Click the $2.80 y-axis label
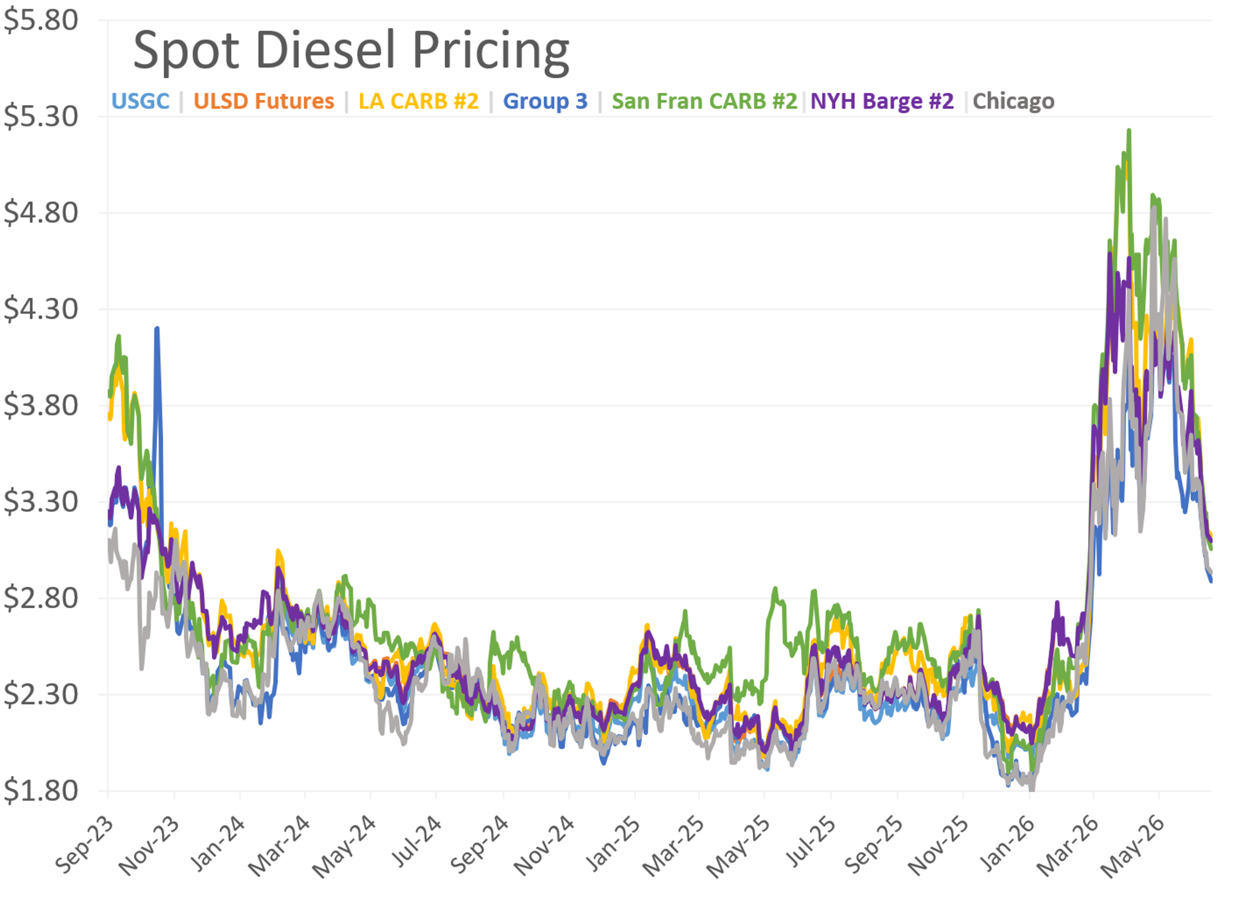 click(40, 597)
